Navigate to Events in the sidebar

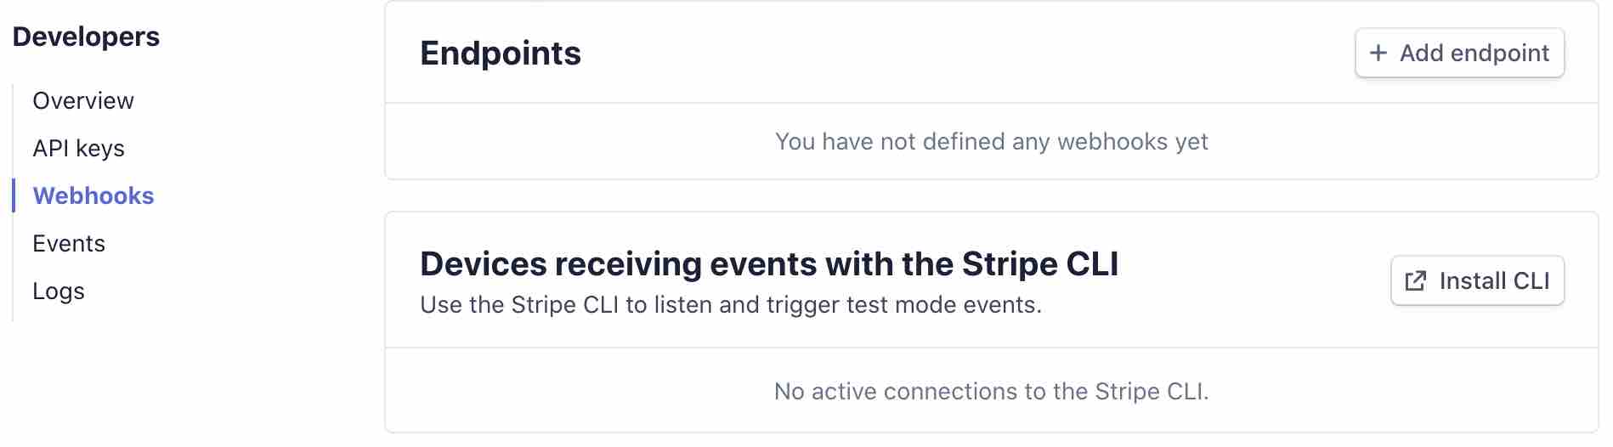coord(68,243)
